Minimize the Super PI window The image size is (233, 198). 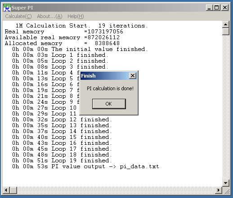click(210, 8)
